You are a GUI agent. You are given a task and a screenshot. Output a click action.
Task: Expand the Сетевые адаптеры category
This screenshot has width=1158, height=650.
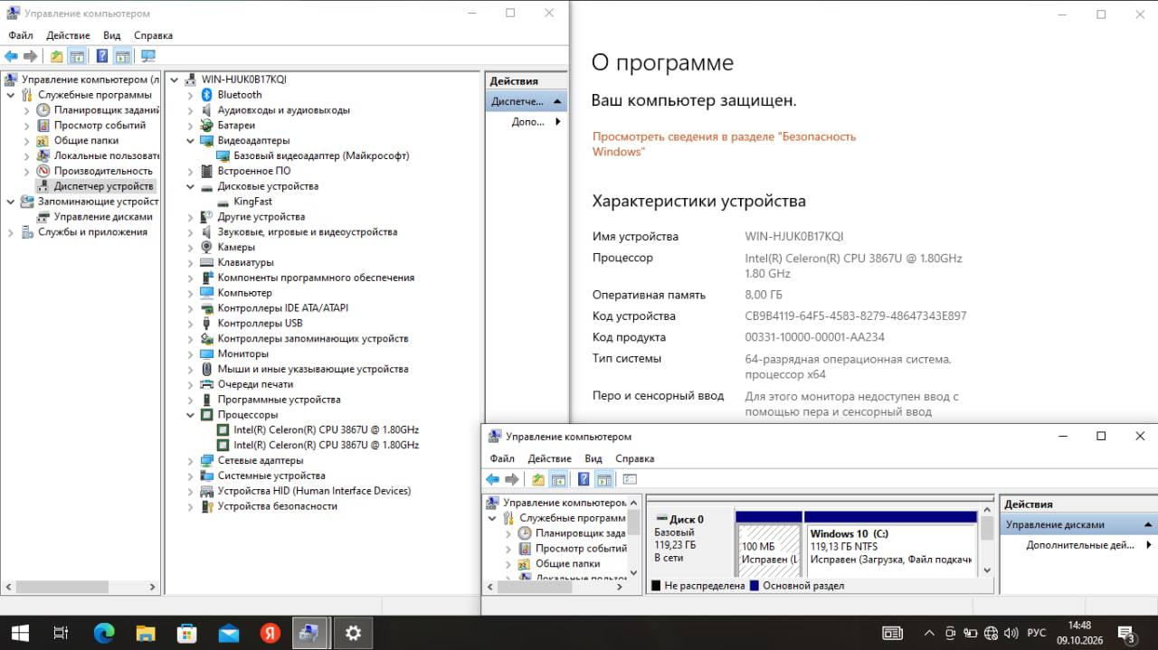coord(190,461)
